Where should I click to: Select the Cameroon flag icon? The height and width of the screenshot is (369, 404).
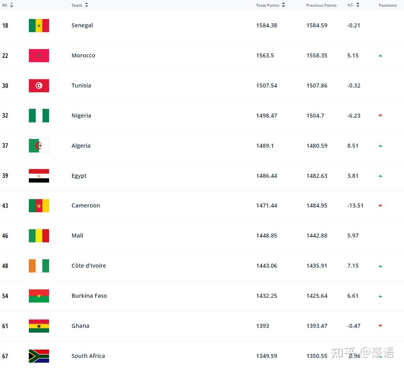coord(39,206)
